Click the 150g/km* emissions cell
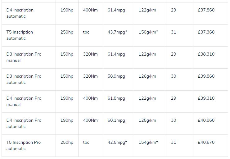 (x=148, y=32)
